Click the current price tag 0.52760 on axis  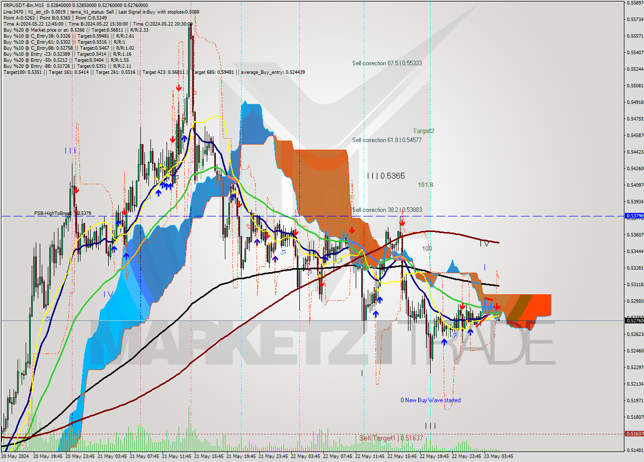click(634, 320)
